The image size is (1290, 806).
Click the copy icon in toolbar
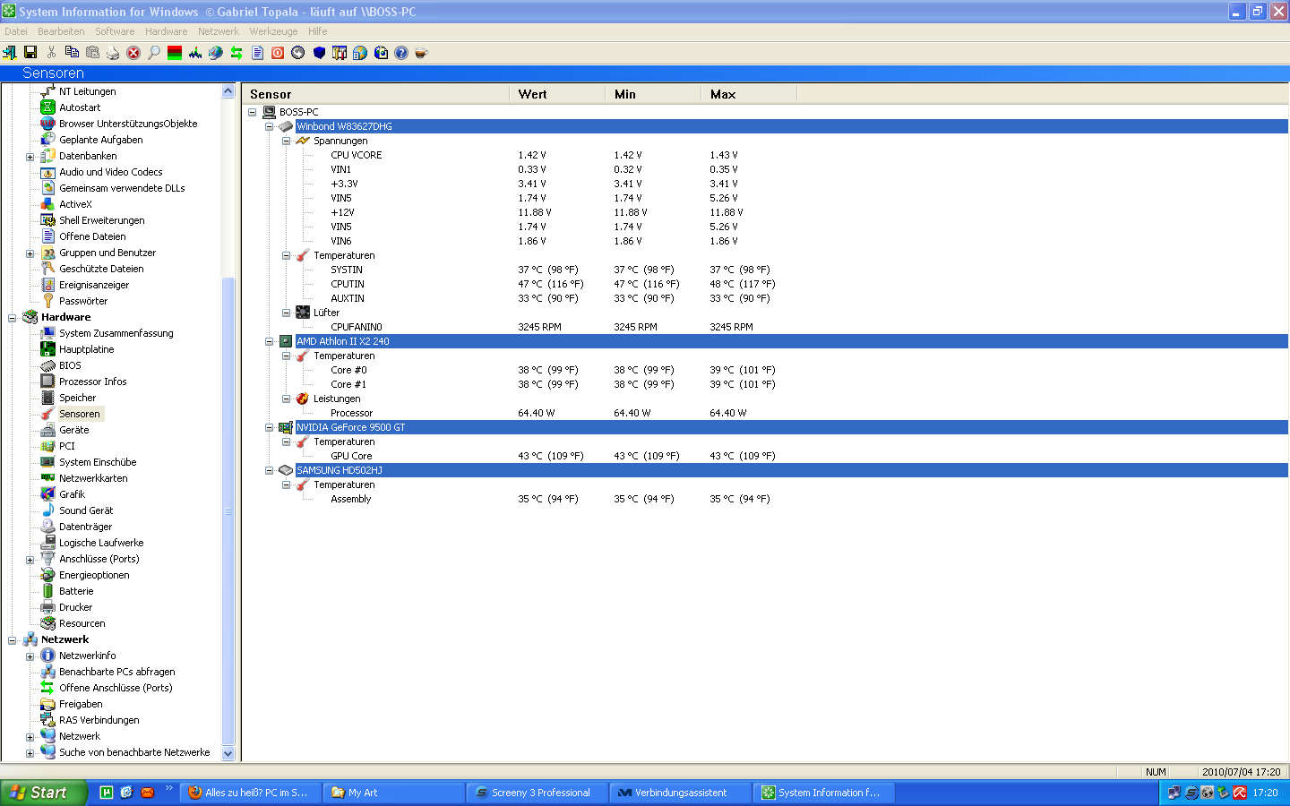tap(72, 53)
